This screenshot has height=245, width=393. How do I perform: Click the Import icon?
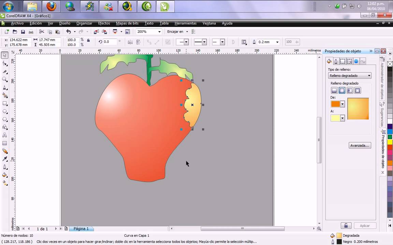click(x=96, y=32)
